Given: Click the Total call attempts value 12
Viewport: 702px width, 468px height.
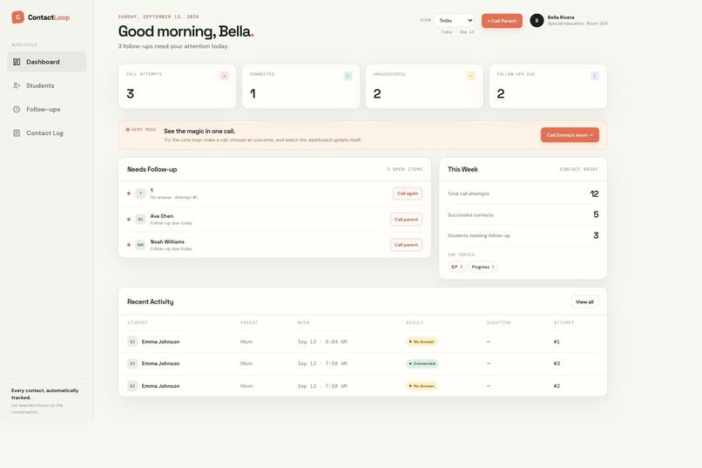Looking at the screenshot, I should [594, 194].
